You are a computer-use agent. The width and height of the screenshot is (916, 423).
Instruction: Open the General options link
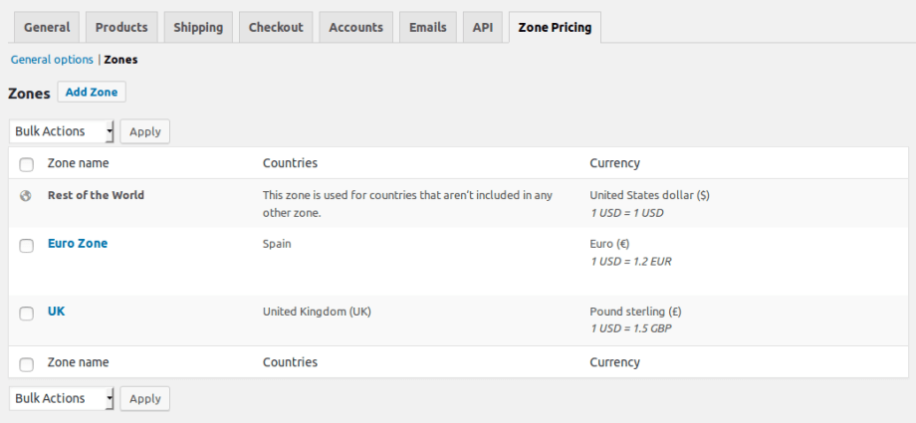pos(52,60)
